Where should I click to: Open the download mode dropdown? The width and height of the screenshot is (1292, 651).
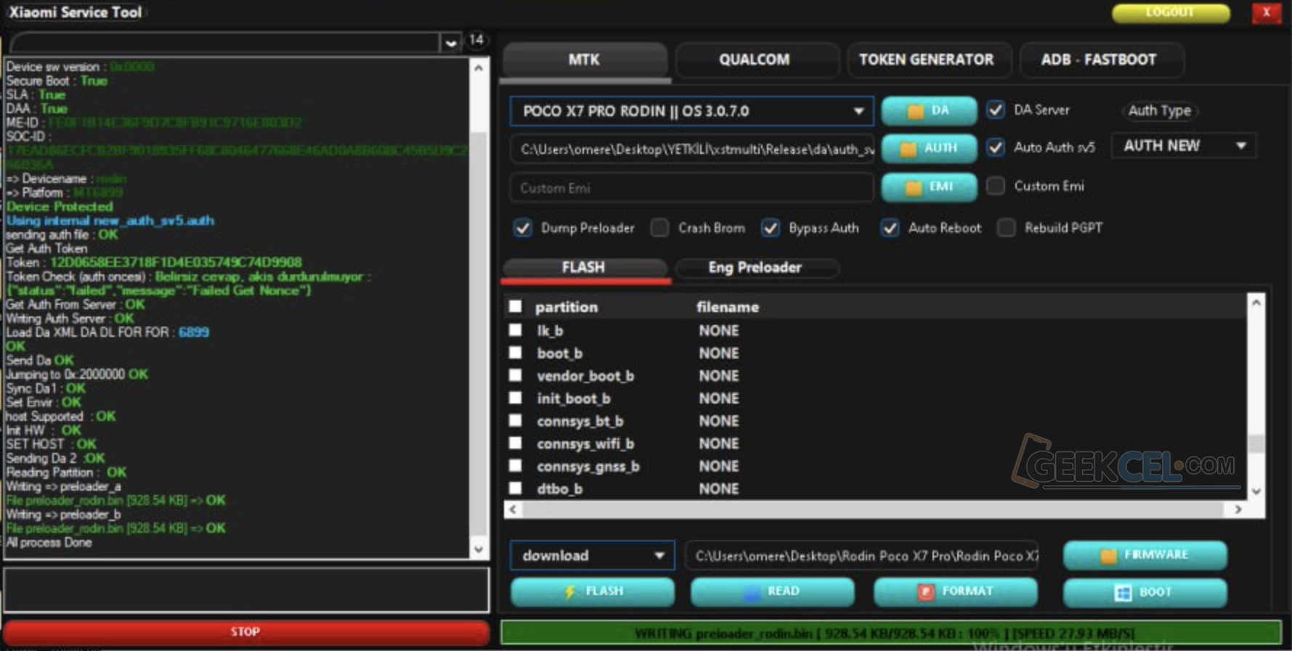coord(593,555)
